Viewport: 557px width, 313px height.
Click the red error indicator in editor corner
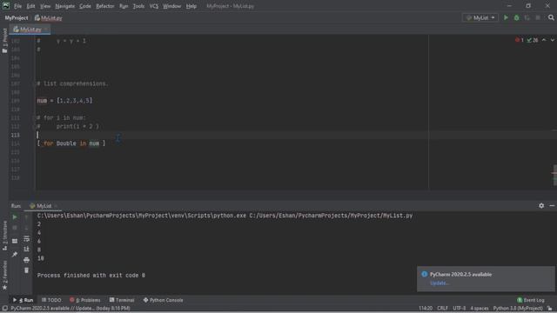(520, 40)
